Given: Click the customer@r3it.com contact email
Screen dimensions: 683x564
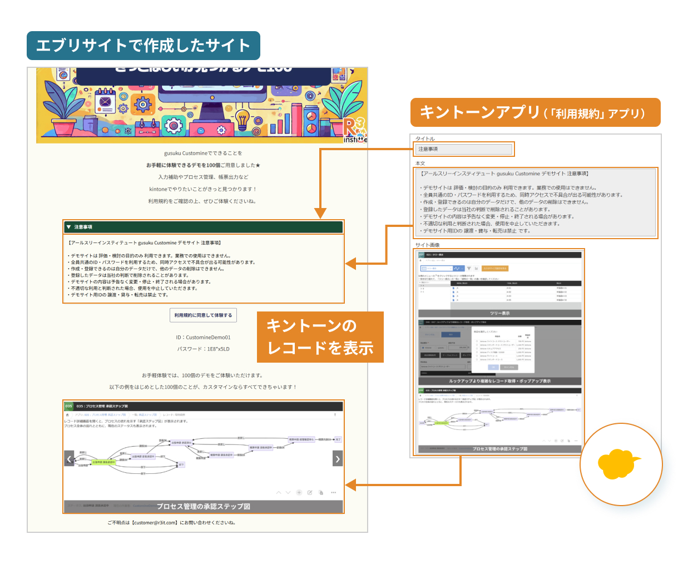Looking at the screenshot, I should pyautogui.click(x=155, y=523).
